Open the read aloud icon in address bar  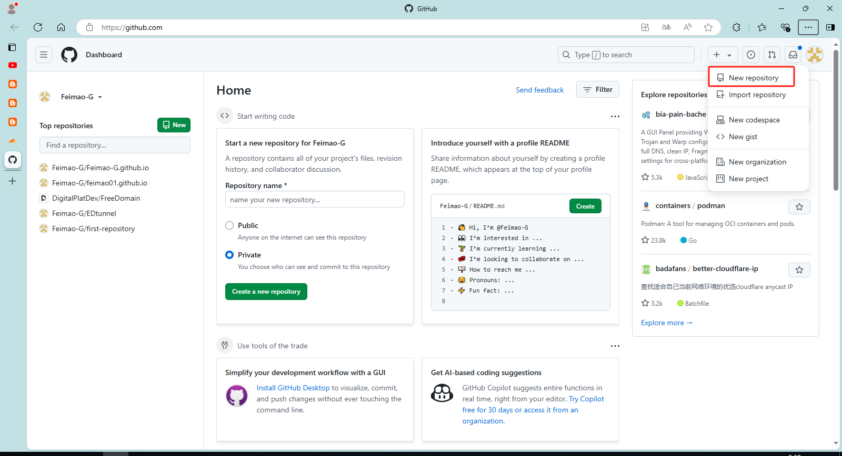[687, 27]
